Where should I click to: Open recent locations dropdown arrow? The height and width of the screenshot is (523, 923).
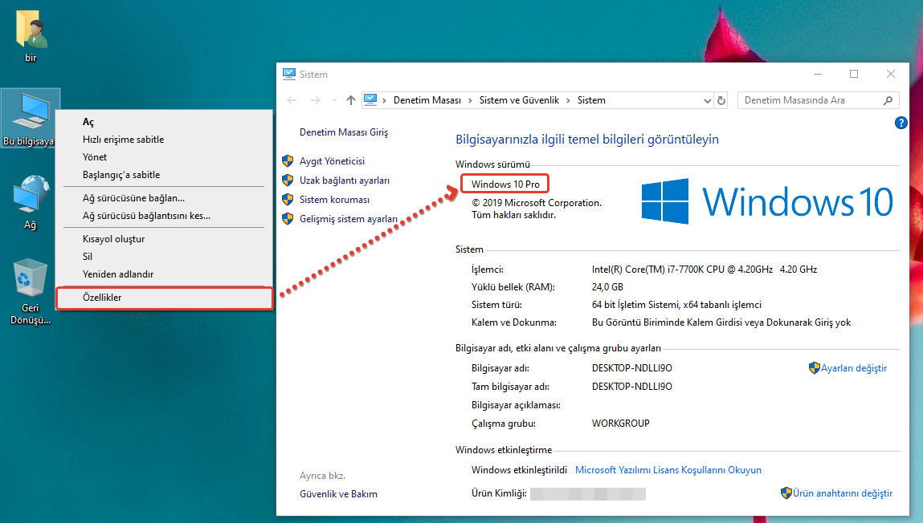click(333, 100)
